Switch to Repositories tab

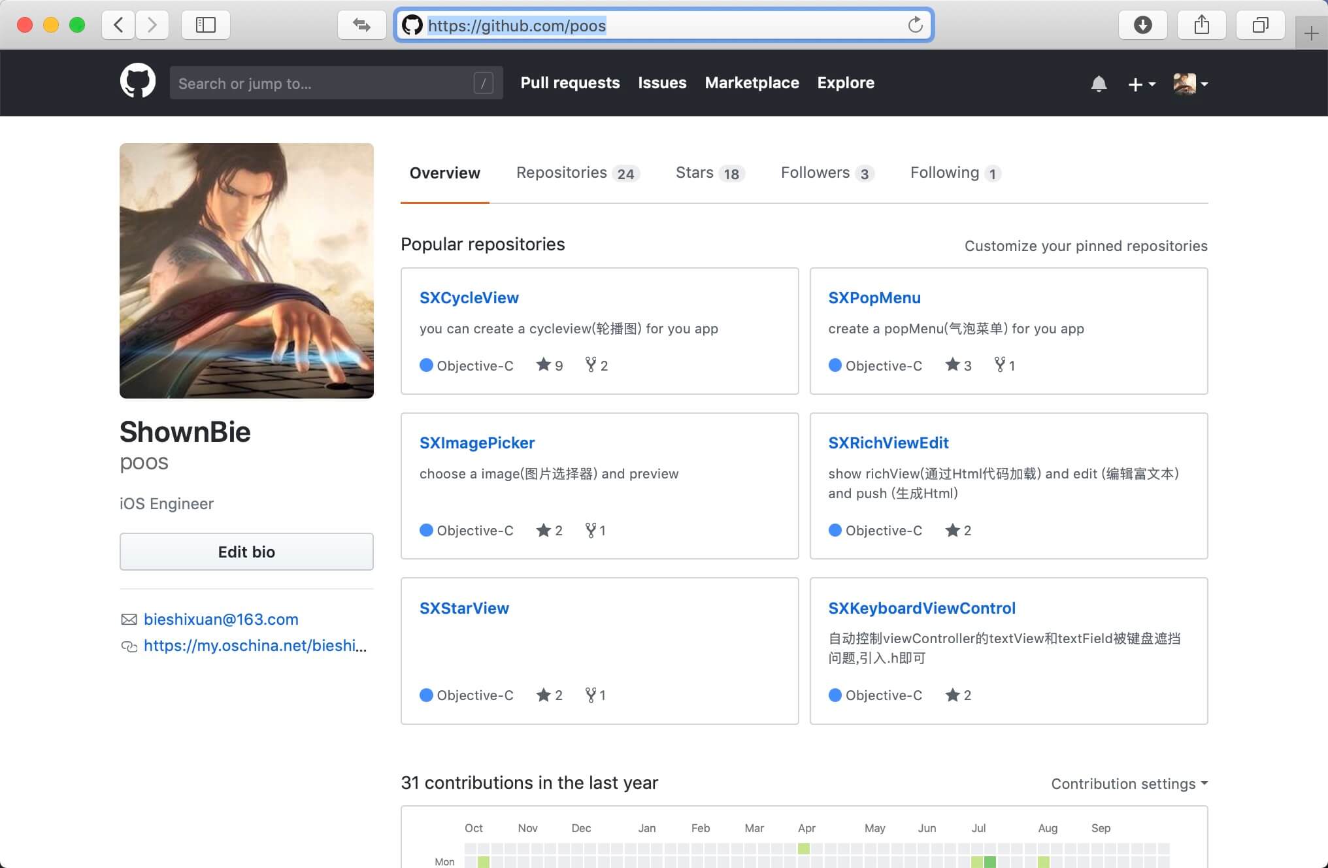[578, 173]
